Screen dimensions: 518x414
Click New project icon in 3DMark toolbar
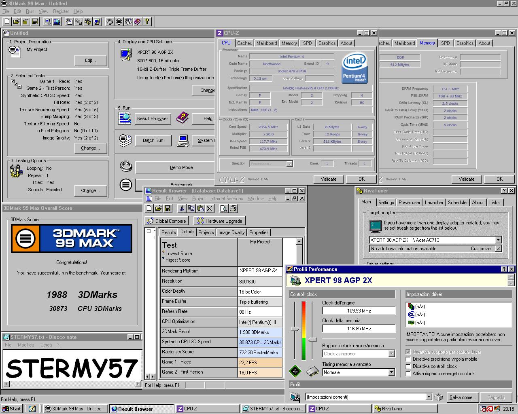coord(7,21)
